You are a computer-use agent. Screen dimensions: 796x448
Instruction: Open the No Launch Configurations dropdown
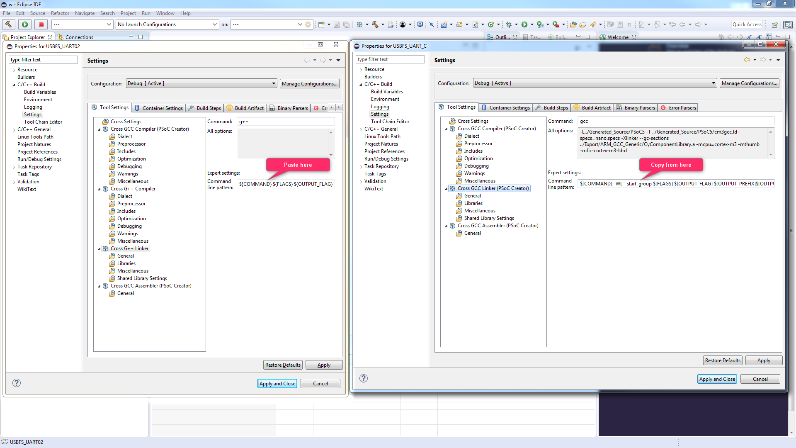(x=167, y=24)
